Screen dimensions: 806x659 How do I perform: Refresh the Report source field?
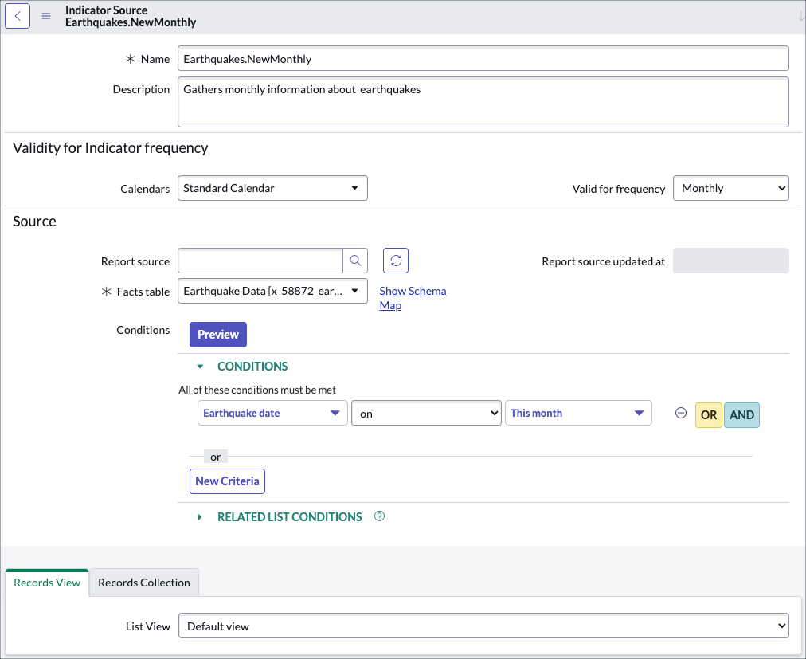pyautogui.click(x=395, y=260)
